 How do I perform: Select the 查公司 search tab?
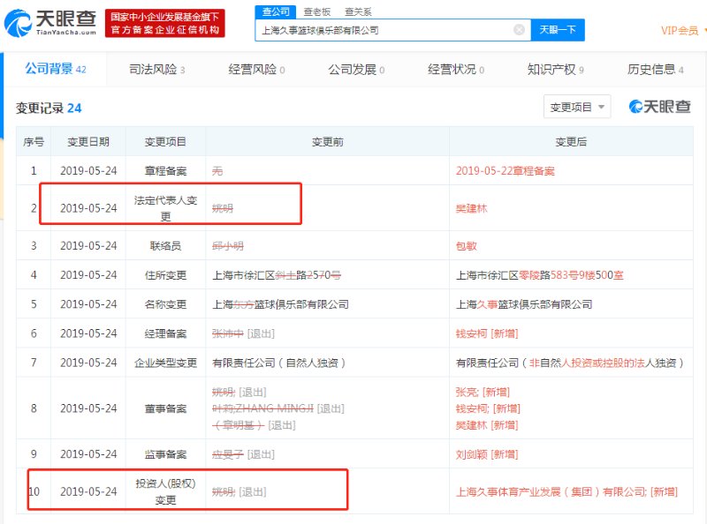point(276,11)
